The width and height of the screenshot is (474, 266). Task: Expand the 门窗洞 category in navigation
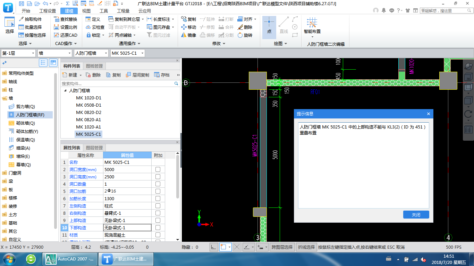pos(5,173)
